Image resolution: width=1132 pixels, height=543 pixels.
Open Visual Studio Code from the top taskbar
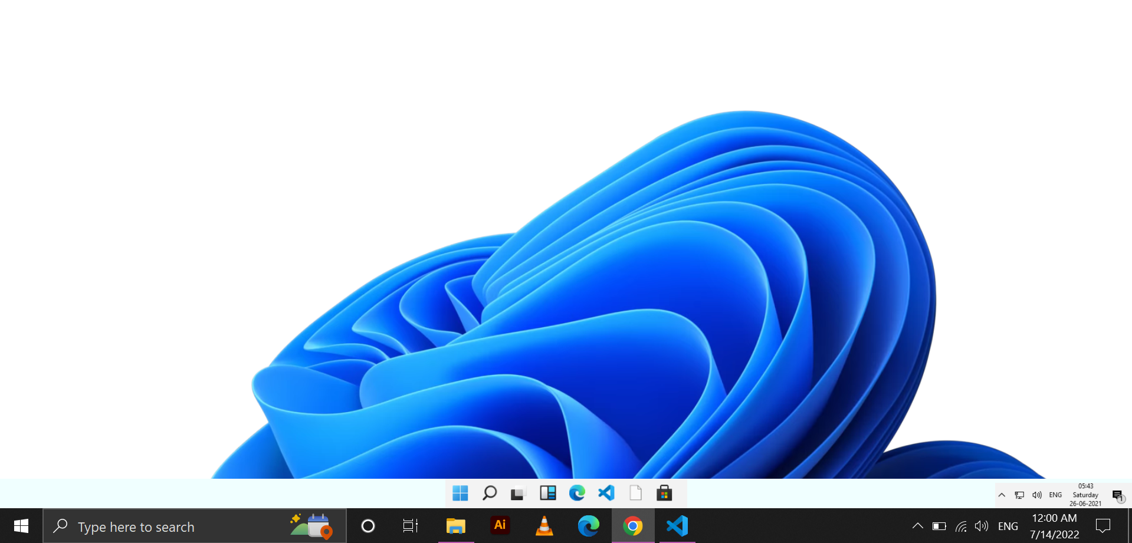[x=606, y=493]
